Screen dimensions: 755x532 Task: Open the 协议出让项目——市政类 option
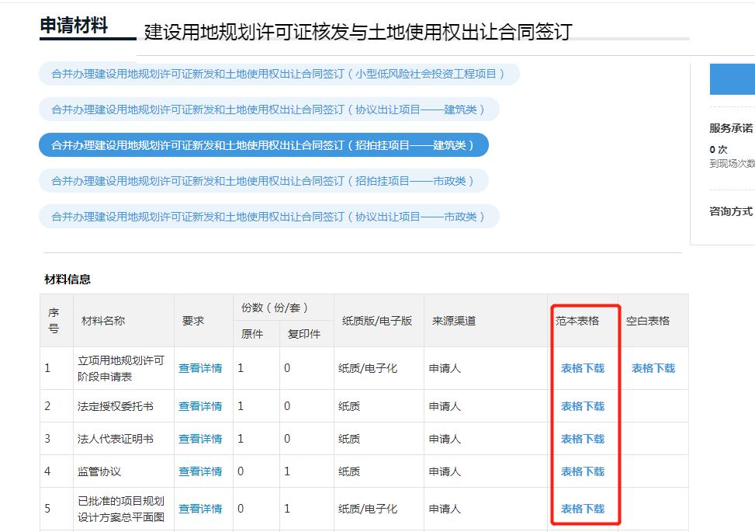(x=268, y=217)
